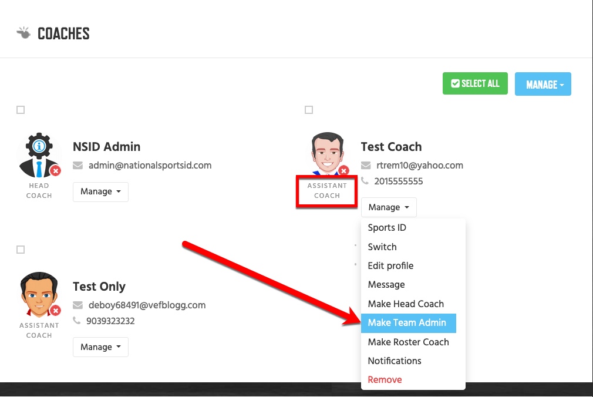The width and height of the screenshot is (593, 397).
Task: Click the NSID Admin name
Action: point(107,146)
